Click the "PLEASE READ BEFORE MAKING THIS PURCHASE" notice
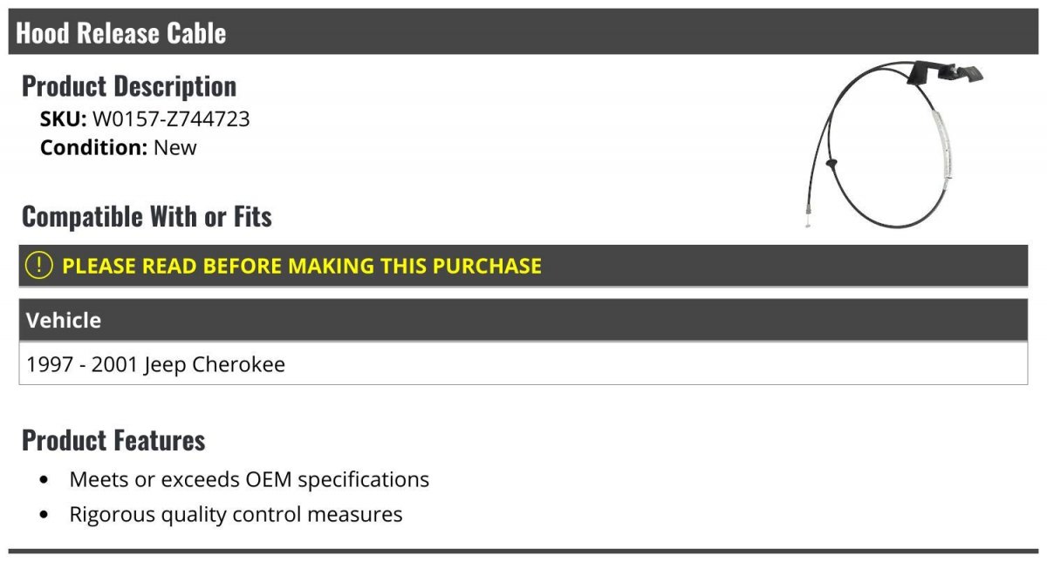Screen dimensions: 1047x562 tap(302, 266)
